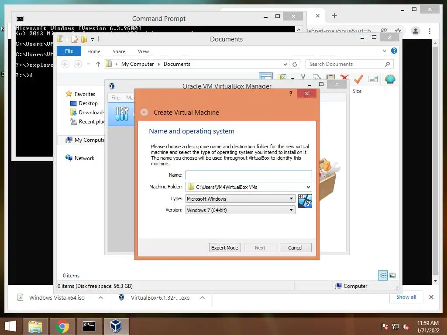Image resolution: width=447 pixels, height=335 pixels.
Task: Click the Show all downloads link
Action: coord(406,297)
